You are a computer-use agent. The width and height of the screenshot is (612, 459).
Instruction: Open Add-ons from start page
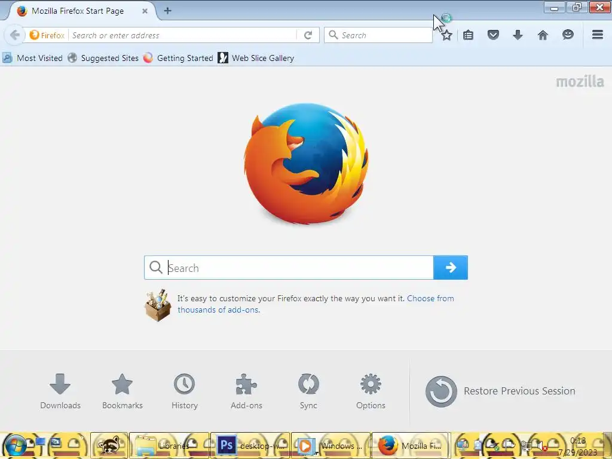click(246, 391)
